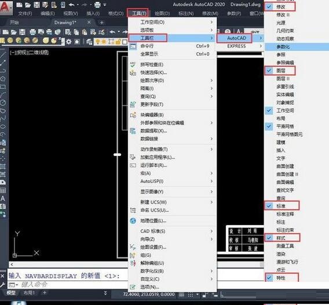This screenshot has width=329, height=305.
Task: Select the Polygon tool in Draw toolbar
Action: (3, 79)
